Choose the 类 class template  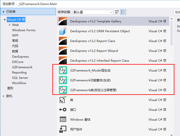point(113,100)
